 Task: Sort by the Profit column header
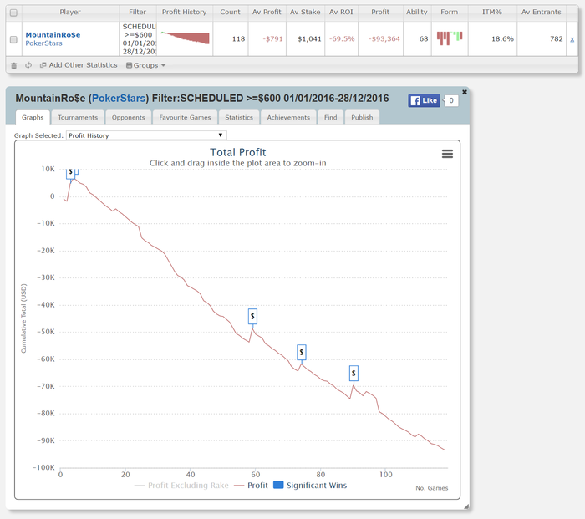[x=380, y=13]
